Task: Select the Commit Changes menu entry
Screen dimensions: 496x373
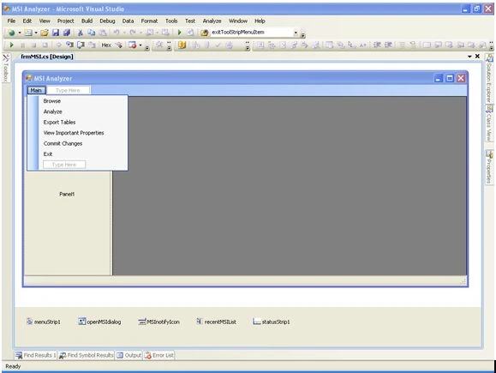Action: point(63,143)
